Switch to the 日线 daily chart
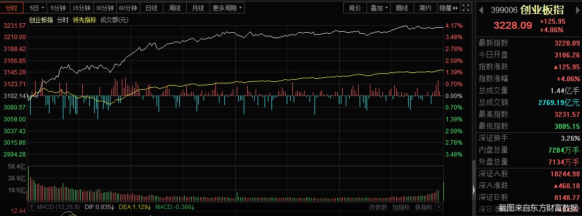The width and height of the screenshot is (582, 216). 151,7
